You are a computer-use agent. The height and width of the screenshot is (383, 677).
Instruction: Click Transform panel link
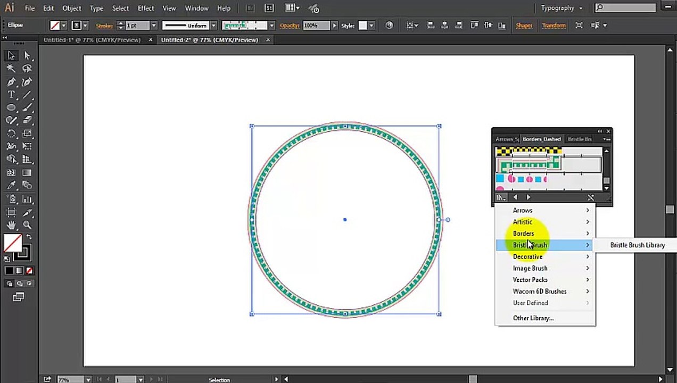click(554, 26)
